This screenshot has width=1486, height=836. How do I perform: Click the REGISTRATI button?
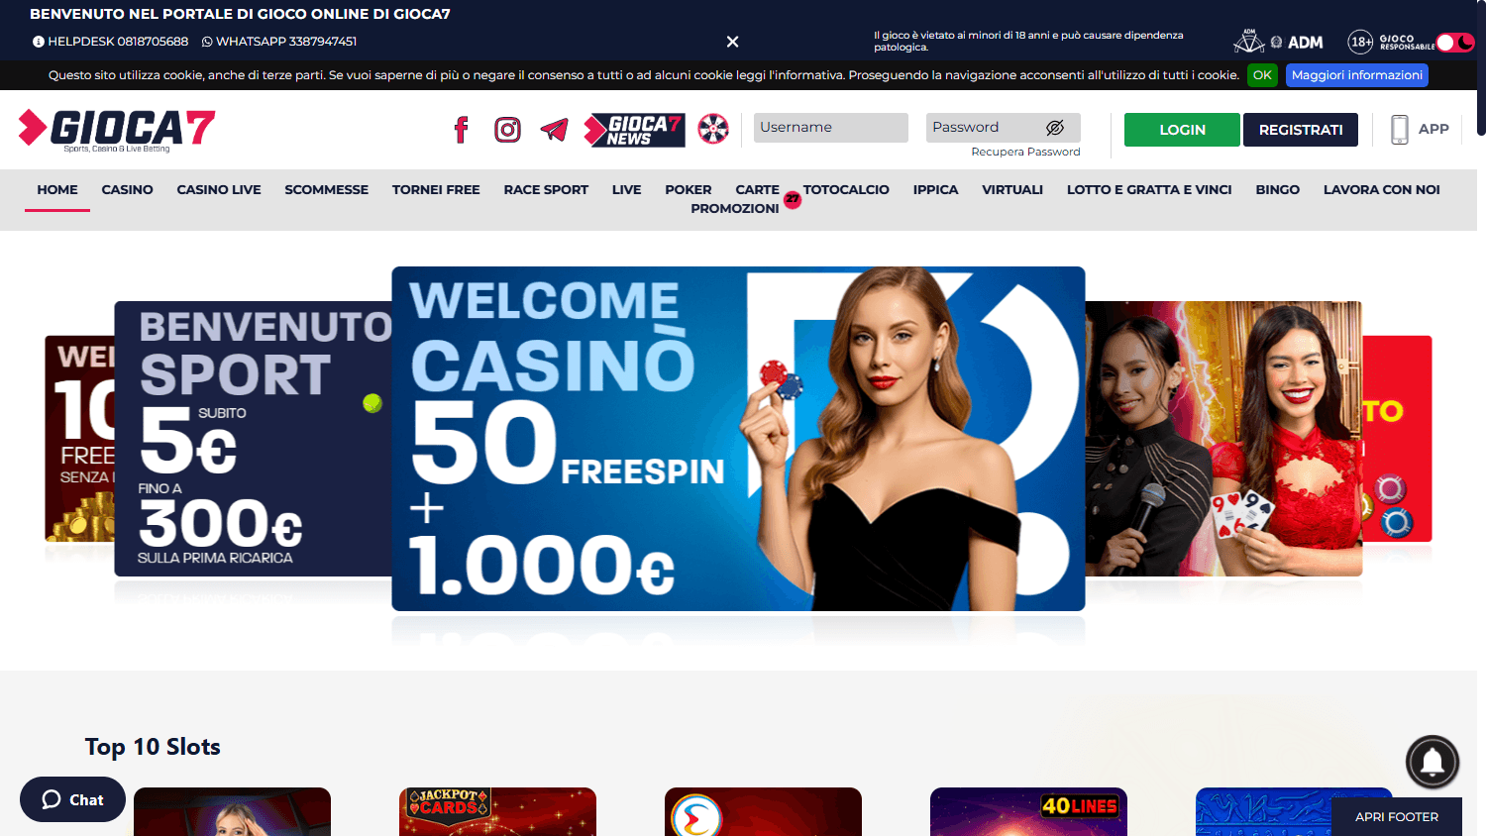[x=1301, y=130]
